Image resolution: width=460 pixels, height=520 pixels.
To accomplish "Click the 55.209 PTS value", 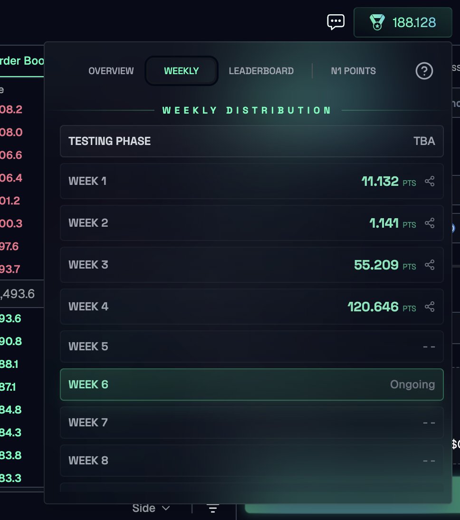I will tap(385, 265).
